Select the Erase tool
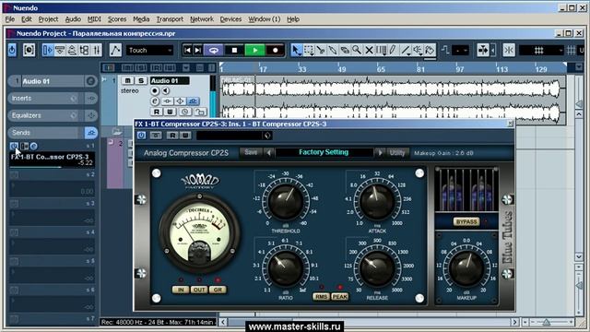 (x=345, y=50)
